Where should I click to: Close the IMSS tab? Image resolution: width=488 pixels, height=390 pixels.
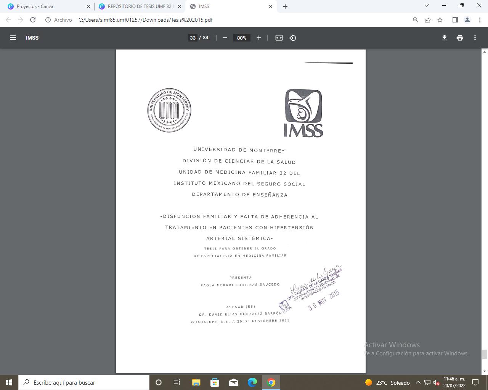pyautogui.click(x=271, y=6)
